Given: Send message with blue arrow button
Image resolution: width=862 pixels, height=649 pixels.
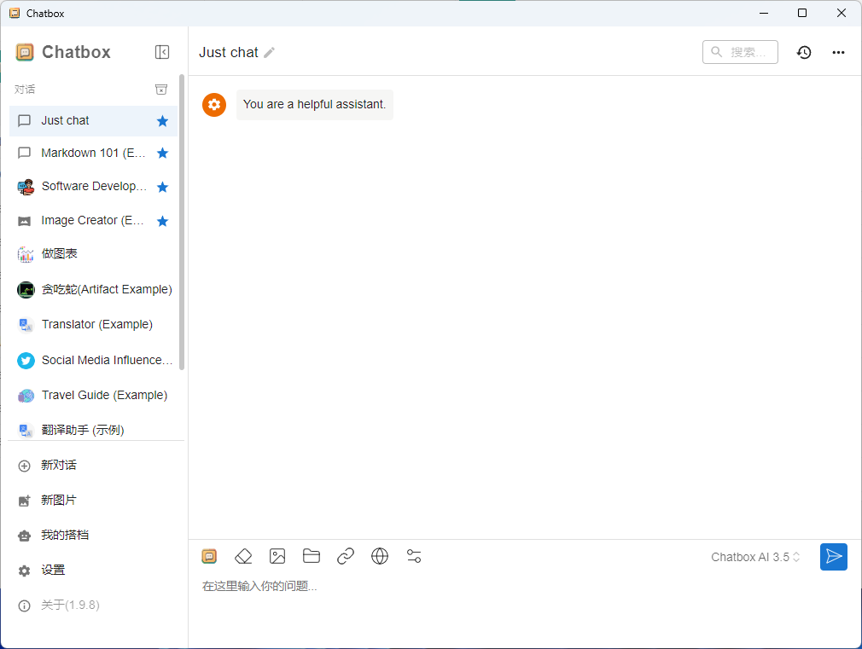Looking at the screenshot, I should [x=834, y=557].
